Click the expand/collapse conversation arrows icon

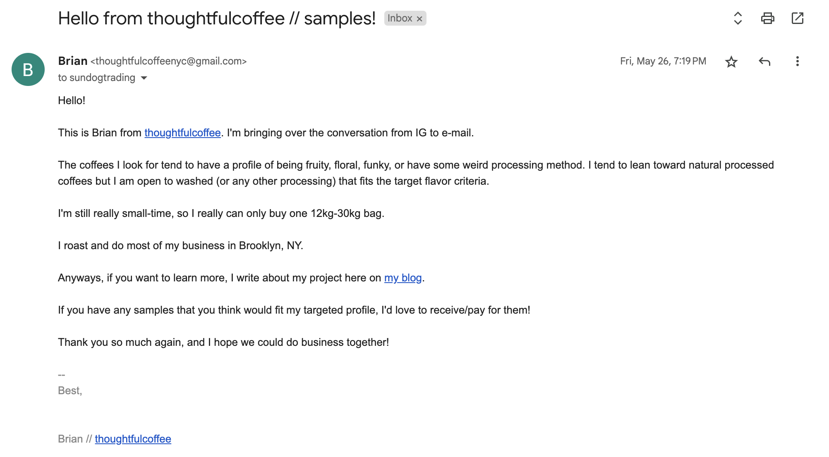[x=737, y=18]
